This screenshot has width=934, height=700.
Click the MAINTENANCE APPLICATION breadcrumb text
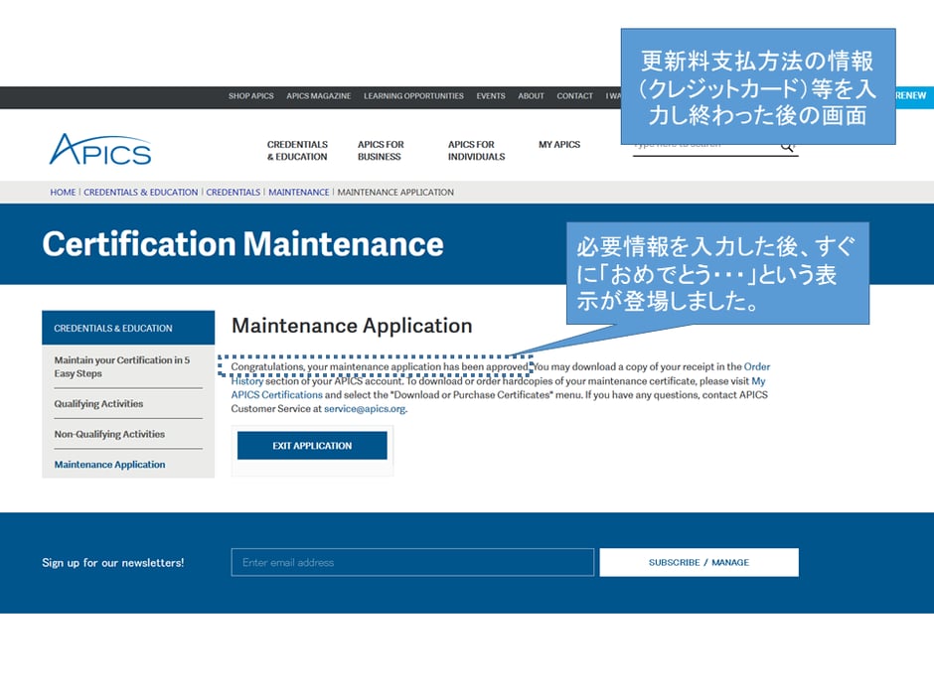(395, 193)
